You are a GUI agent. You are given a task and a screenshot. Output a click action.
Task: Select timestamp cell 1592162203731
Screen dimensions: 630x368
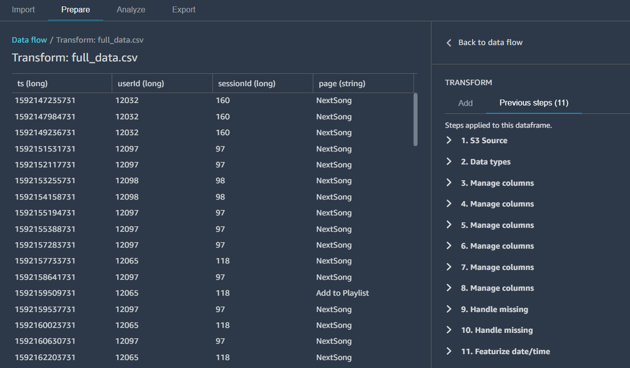coord(45,358)
